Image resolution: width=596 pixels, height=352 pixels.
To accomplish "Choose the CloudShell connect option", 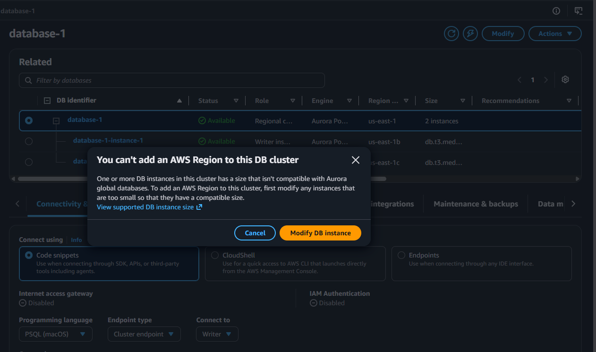I will pyautogui.click(x=295, y=264).
